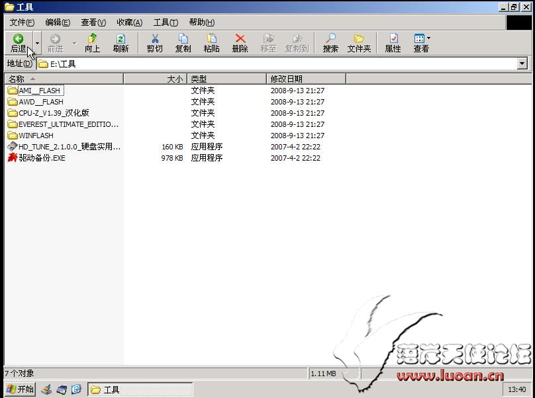Select the EVEREST_ULTIMATE_EDITIO... folder icon
Screen dimensions: 535x398
13,124
